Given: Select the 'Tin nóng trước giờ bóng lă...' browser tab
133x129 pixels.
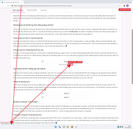Looking at the screenshot, I should (12, 2).
